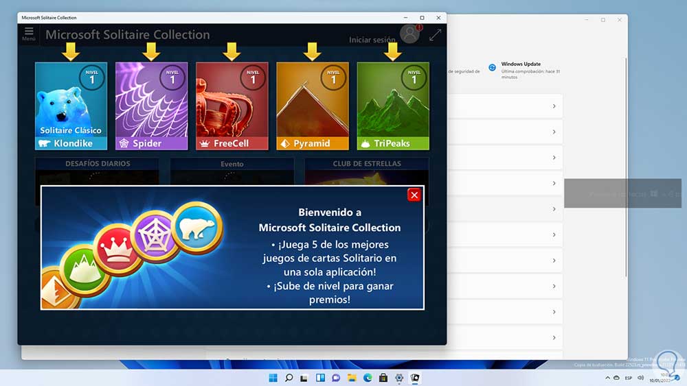Viewport: 687px width, 386px height.
Task: Close the Microsoft Solitaire Collection window
Action: point(438,18)
